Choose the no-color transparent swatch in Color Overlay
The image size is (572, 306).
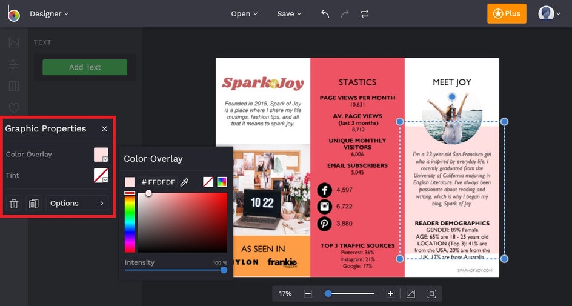pyautogui.click(x=208, y=182)
